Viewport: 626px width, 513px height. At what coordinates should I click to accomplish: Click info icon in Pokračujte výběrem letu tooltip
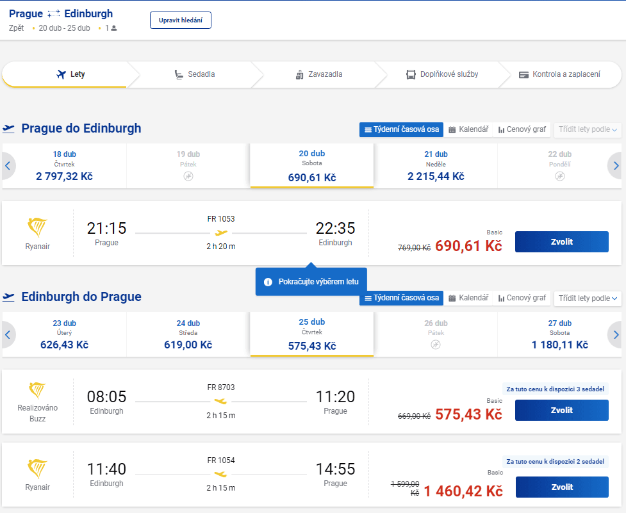268,282
